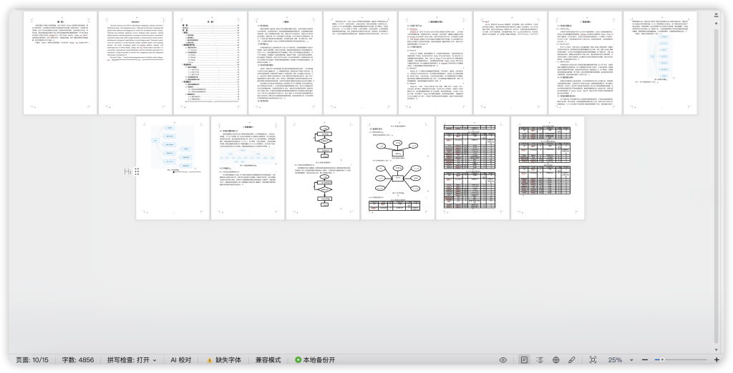Toggle the eye protection mode icon
This screenshot has width=733, height=373.
click(503, 360)
